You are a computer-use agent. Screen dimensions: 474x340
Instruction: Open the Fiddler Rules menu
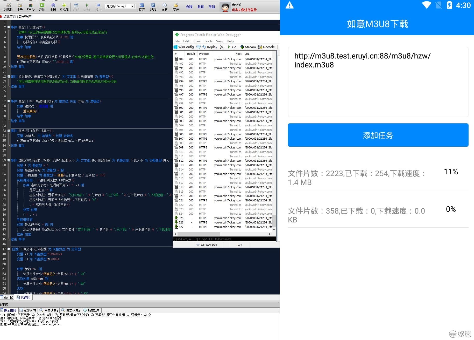pyautogui.click(x=196, y=41)
